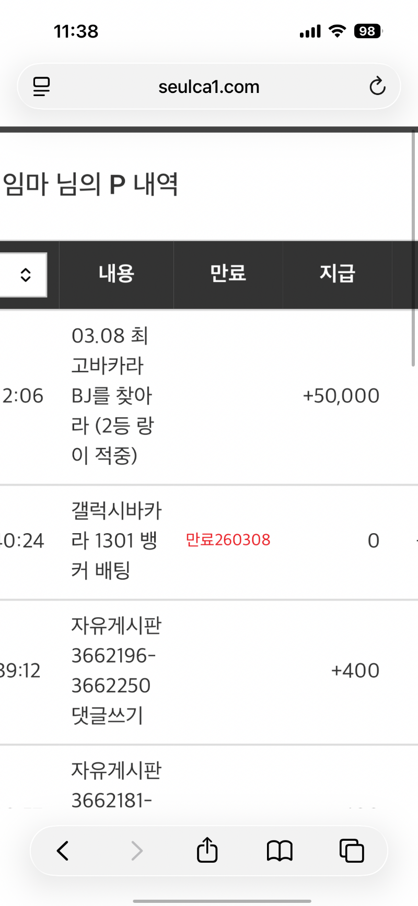418x906 pixels.
Task: Show open tabs overview icon
Action: [x=352, y=851]
